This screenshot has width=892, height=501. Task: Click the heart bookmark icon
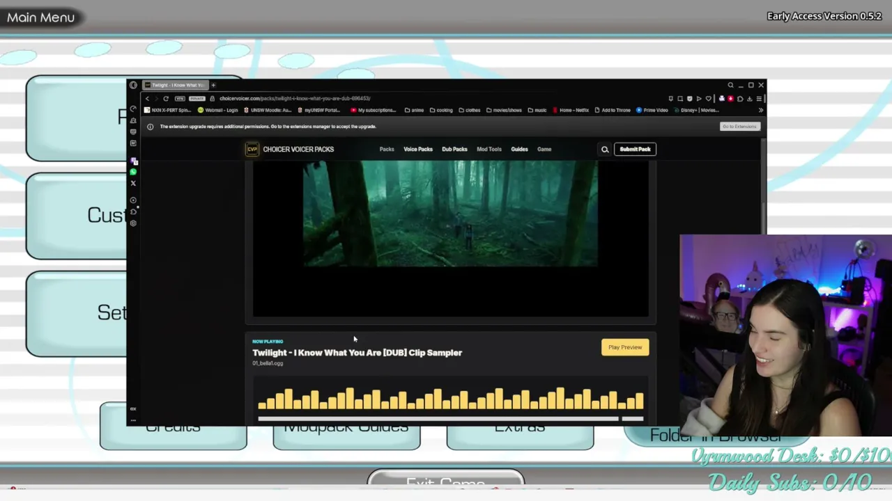point(709,99)
